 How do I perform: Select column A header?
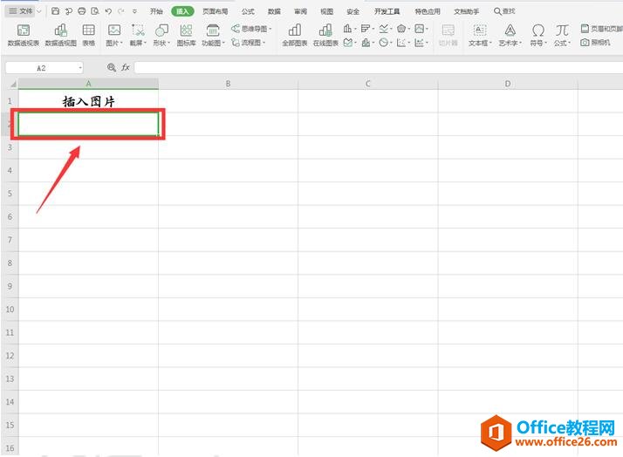pos(88,84)
